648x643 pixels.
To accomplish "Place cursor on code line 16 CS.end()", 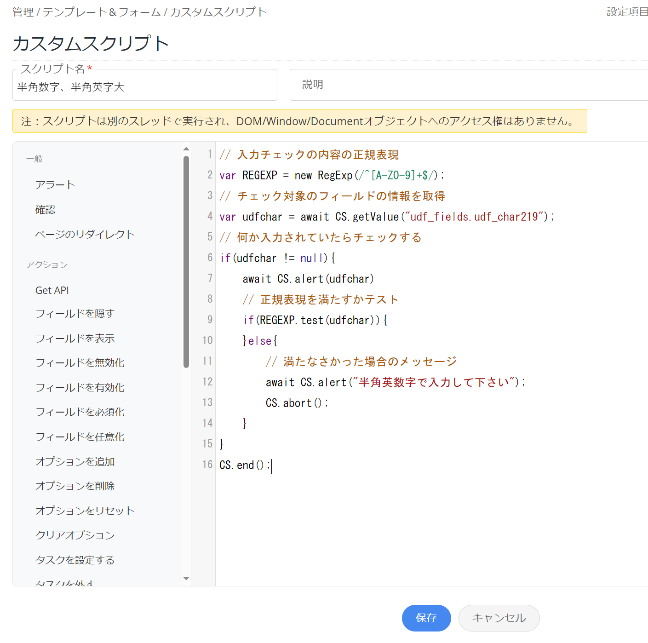I will click(x=245, y=465).
